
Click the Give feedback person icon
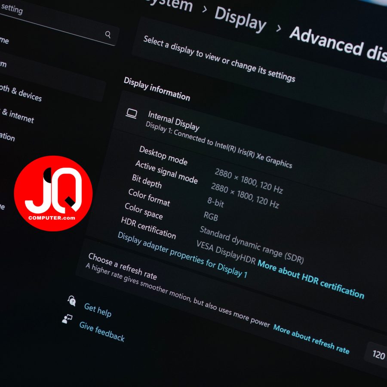pyautogui.click(x=67, y=319)
